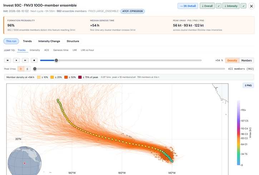Click the ATCF: CP932026 badge

click(x=132, y=11)
